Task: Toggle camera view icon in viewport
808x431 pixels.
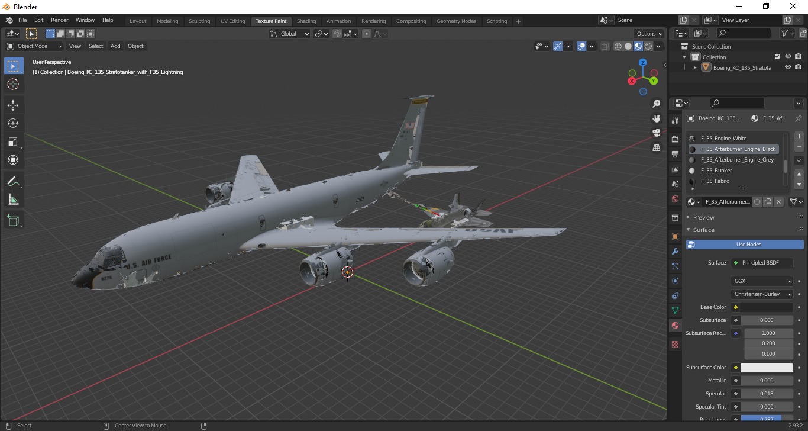Action: point(656,133)
